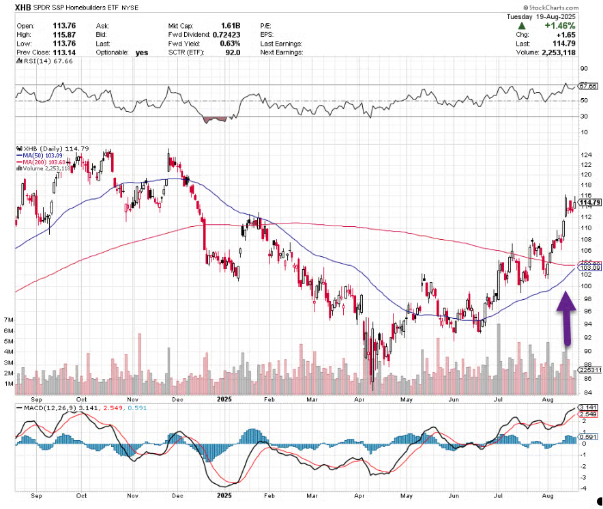
Task: Click the header Volume value 2,253,118
Action: [x=559, y=52]
